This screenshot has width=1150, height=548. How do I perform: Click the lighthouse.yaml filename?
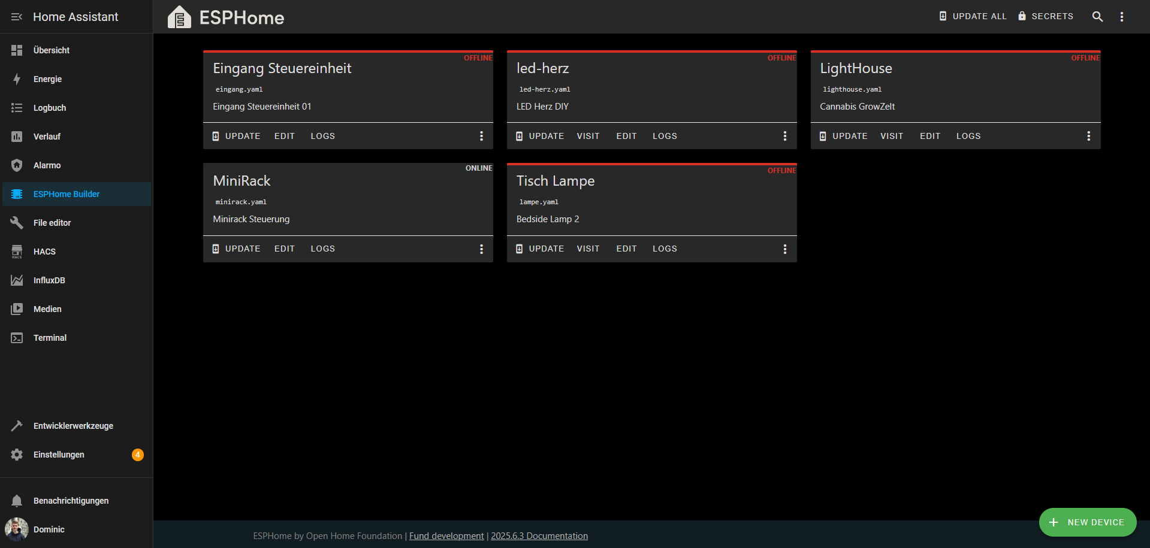852,89
